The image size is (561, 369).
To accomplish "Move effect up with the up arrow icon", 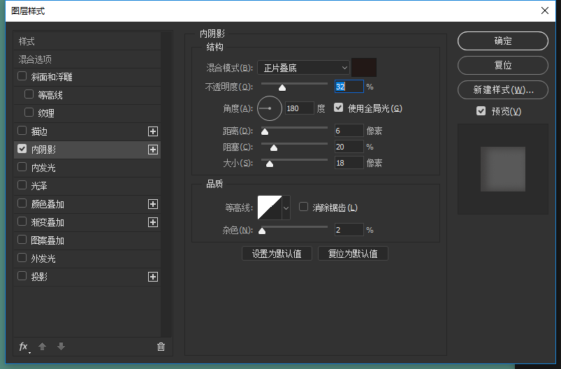I will click(x=42, y=347).
